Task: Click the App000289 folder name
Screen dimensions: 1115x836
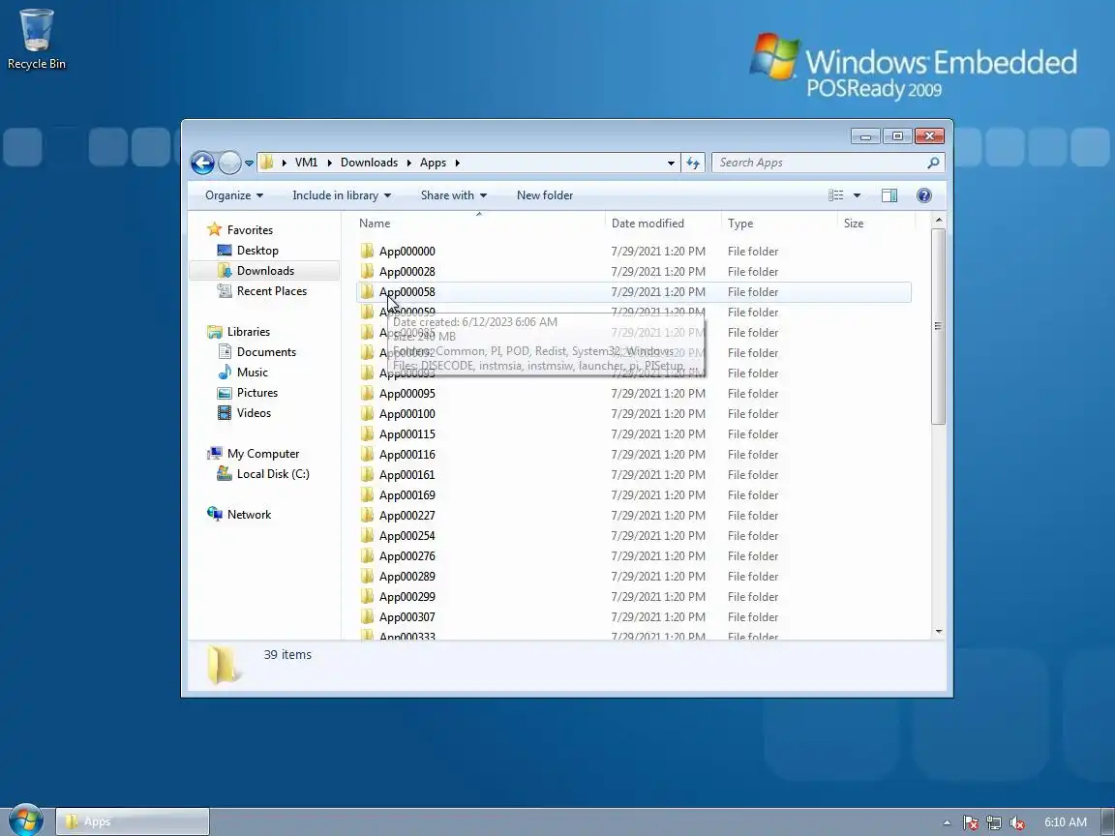Action: pos(407,577)
